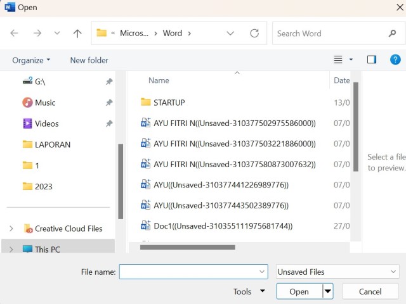
Task: Select the STARTUP folder
Action: click(x=169, y=103)
